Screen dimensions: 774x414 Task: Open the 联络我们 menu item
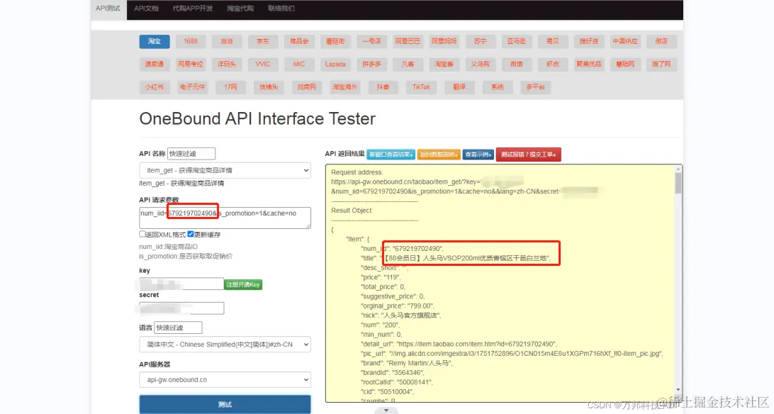click(x=281, y=9)
